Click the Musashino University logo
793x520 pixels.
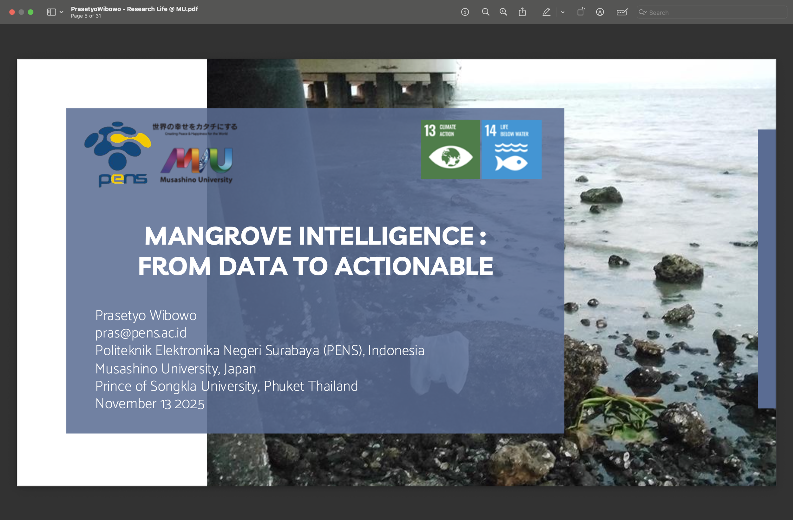197,165
